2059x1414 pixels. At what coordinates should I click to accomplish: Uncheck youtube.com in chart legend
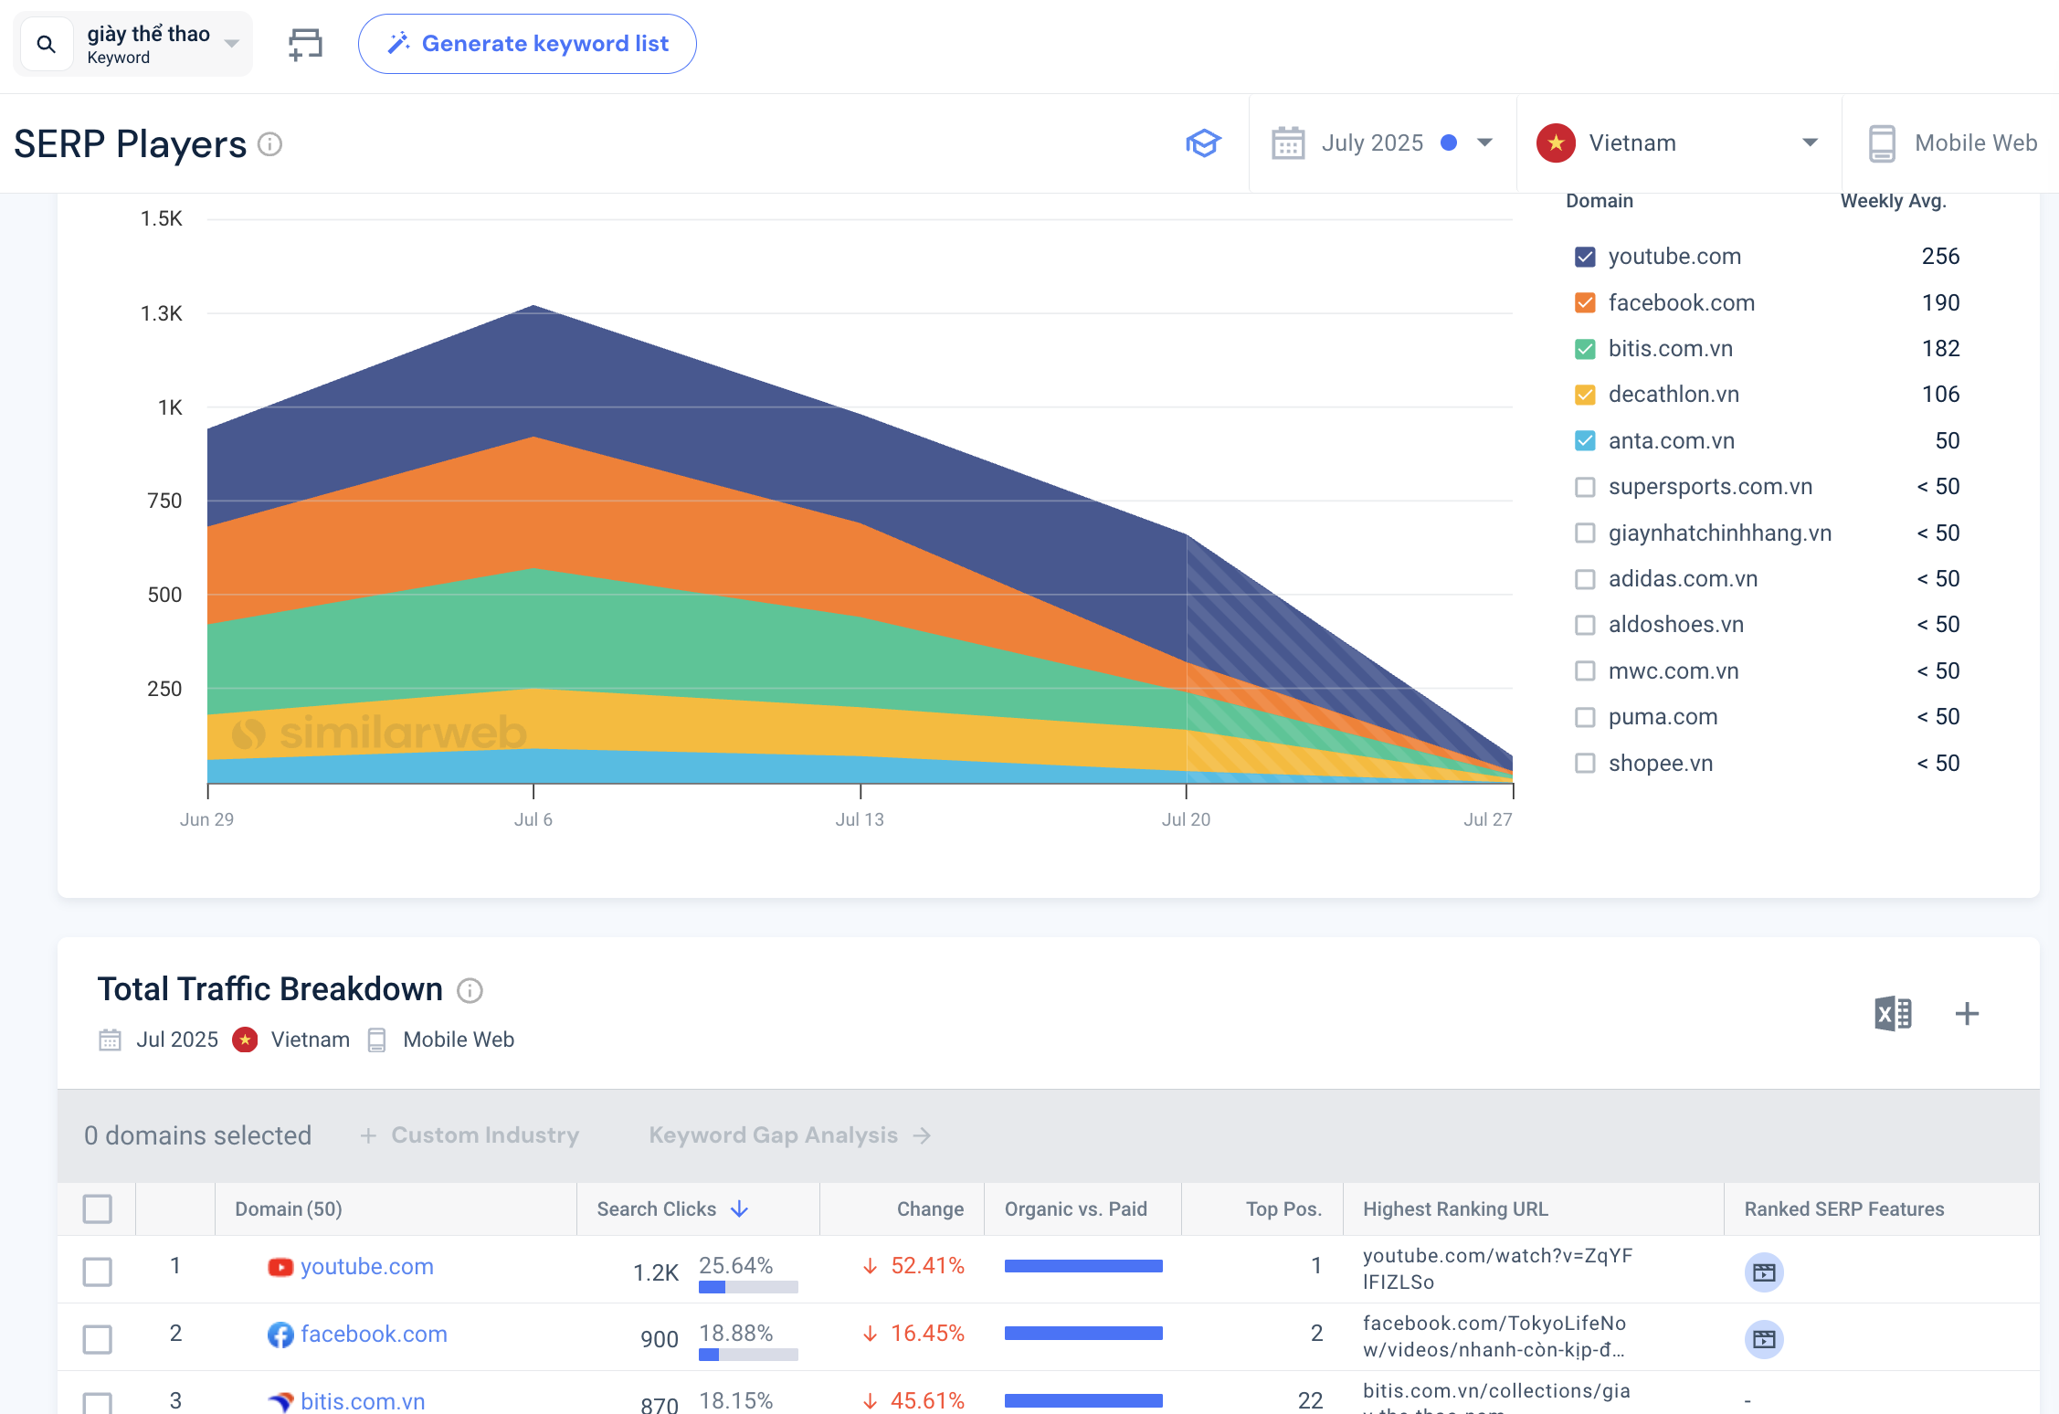pos(1585,257)
